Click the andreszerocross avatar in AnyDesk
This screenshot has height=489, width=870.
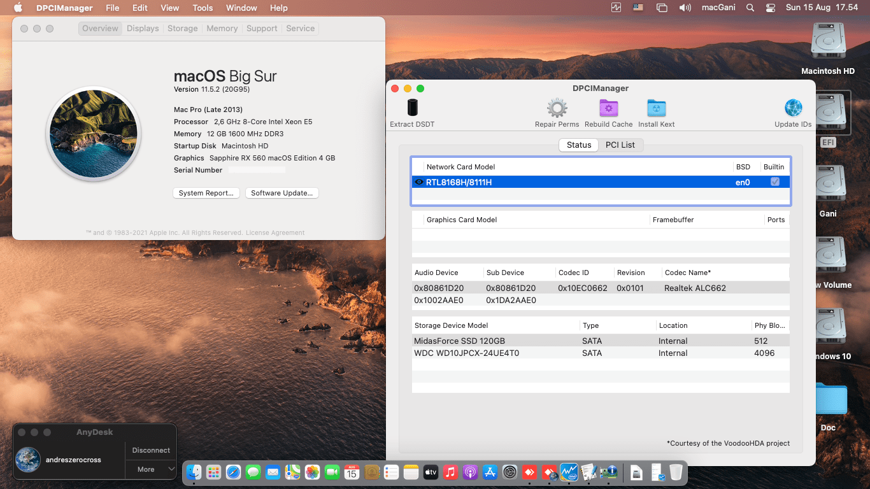pos(28,460)
